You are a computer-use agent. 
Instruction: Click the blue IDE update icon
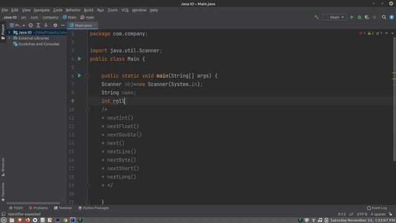pos(392,17)
